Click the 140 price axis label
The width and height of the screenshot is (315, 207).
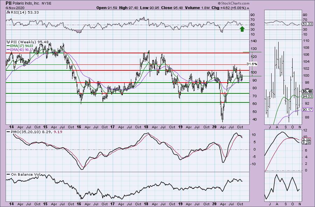pyautogui.click(x=253, y=41)
